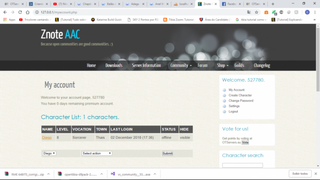This screenshot has height=180, width=320.
Task: Open Settings in the sidebar
Action: click(234, 106)
